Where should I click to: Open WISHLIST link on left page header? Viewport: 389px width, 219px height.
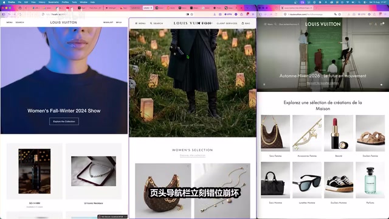pos(108,23)
